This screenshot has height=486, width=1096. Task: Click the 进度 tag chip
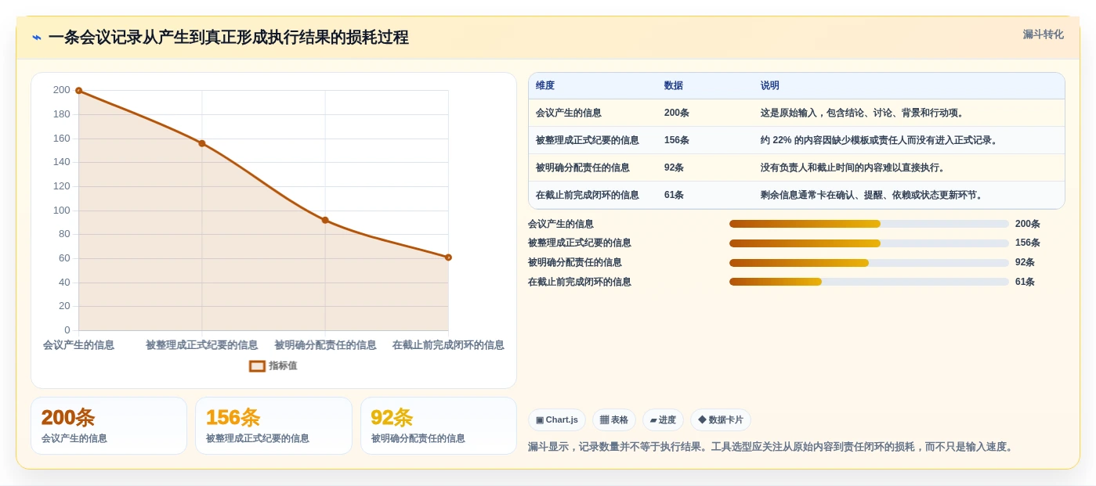click(x=663, y=419)
